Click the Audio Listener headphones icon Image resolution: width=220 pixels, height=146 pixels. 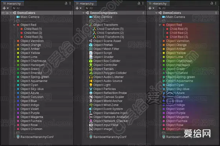pyautogui.click(x=91, y=77)
